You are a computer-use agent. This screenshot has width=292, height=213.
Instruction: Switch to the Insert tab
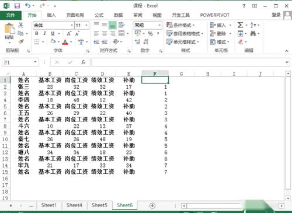51,15
